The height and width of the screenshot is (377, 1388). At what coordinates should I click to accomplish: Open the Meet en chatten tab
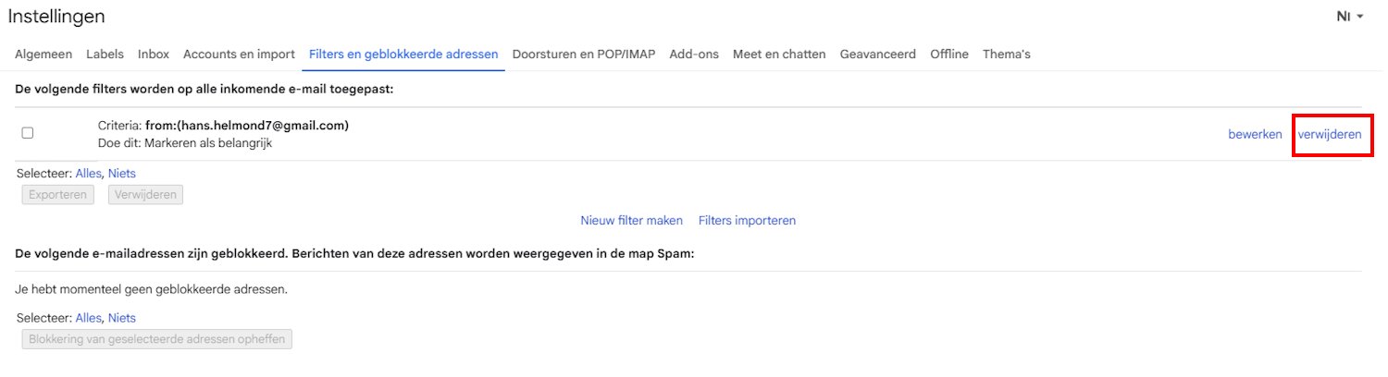[779, 54]
